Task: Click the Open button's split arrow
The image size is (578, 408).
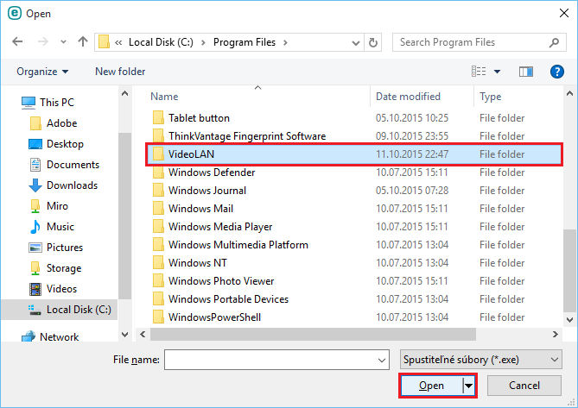Action: (469, 386)
